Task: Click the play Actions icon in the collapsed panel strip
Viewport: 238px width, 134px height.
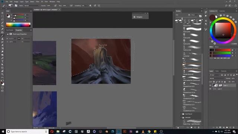Action: (x=206, y=16)
